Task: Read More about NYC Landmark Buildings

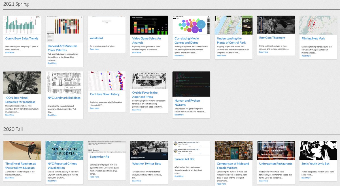Action: click(52, 115)
